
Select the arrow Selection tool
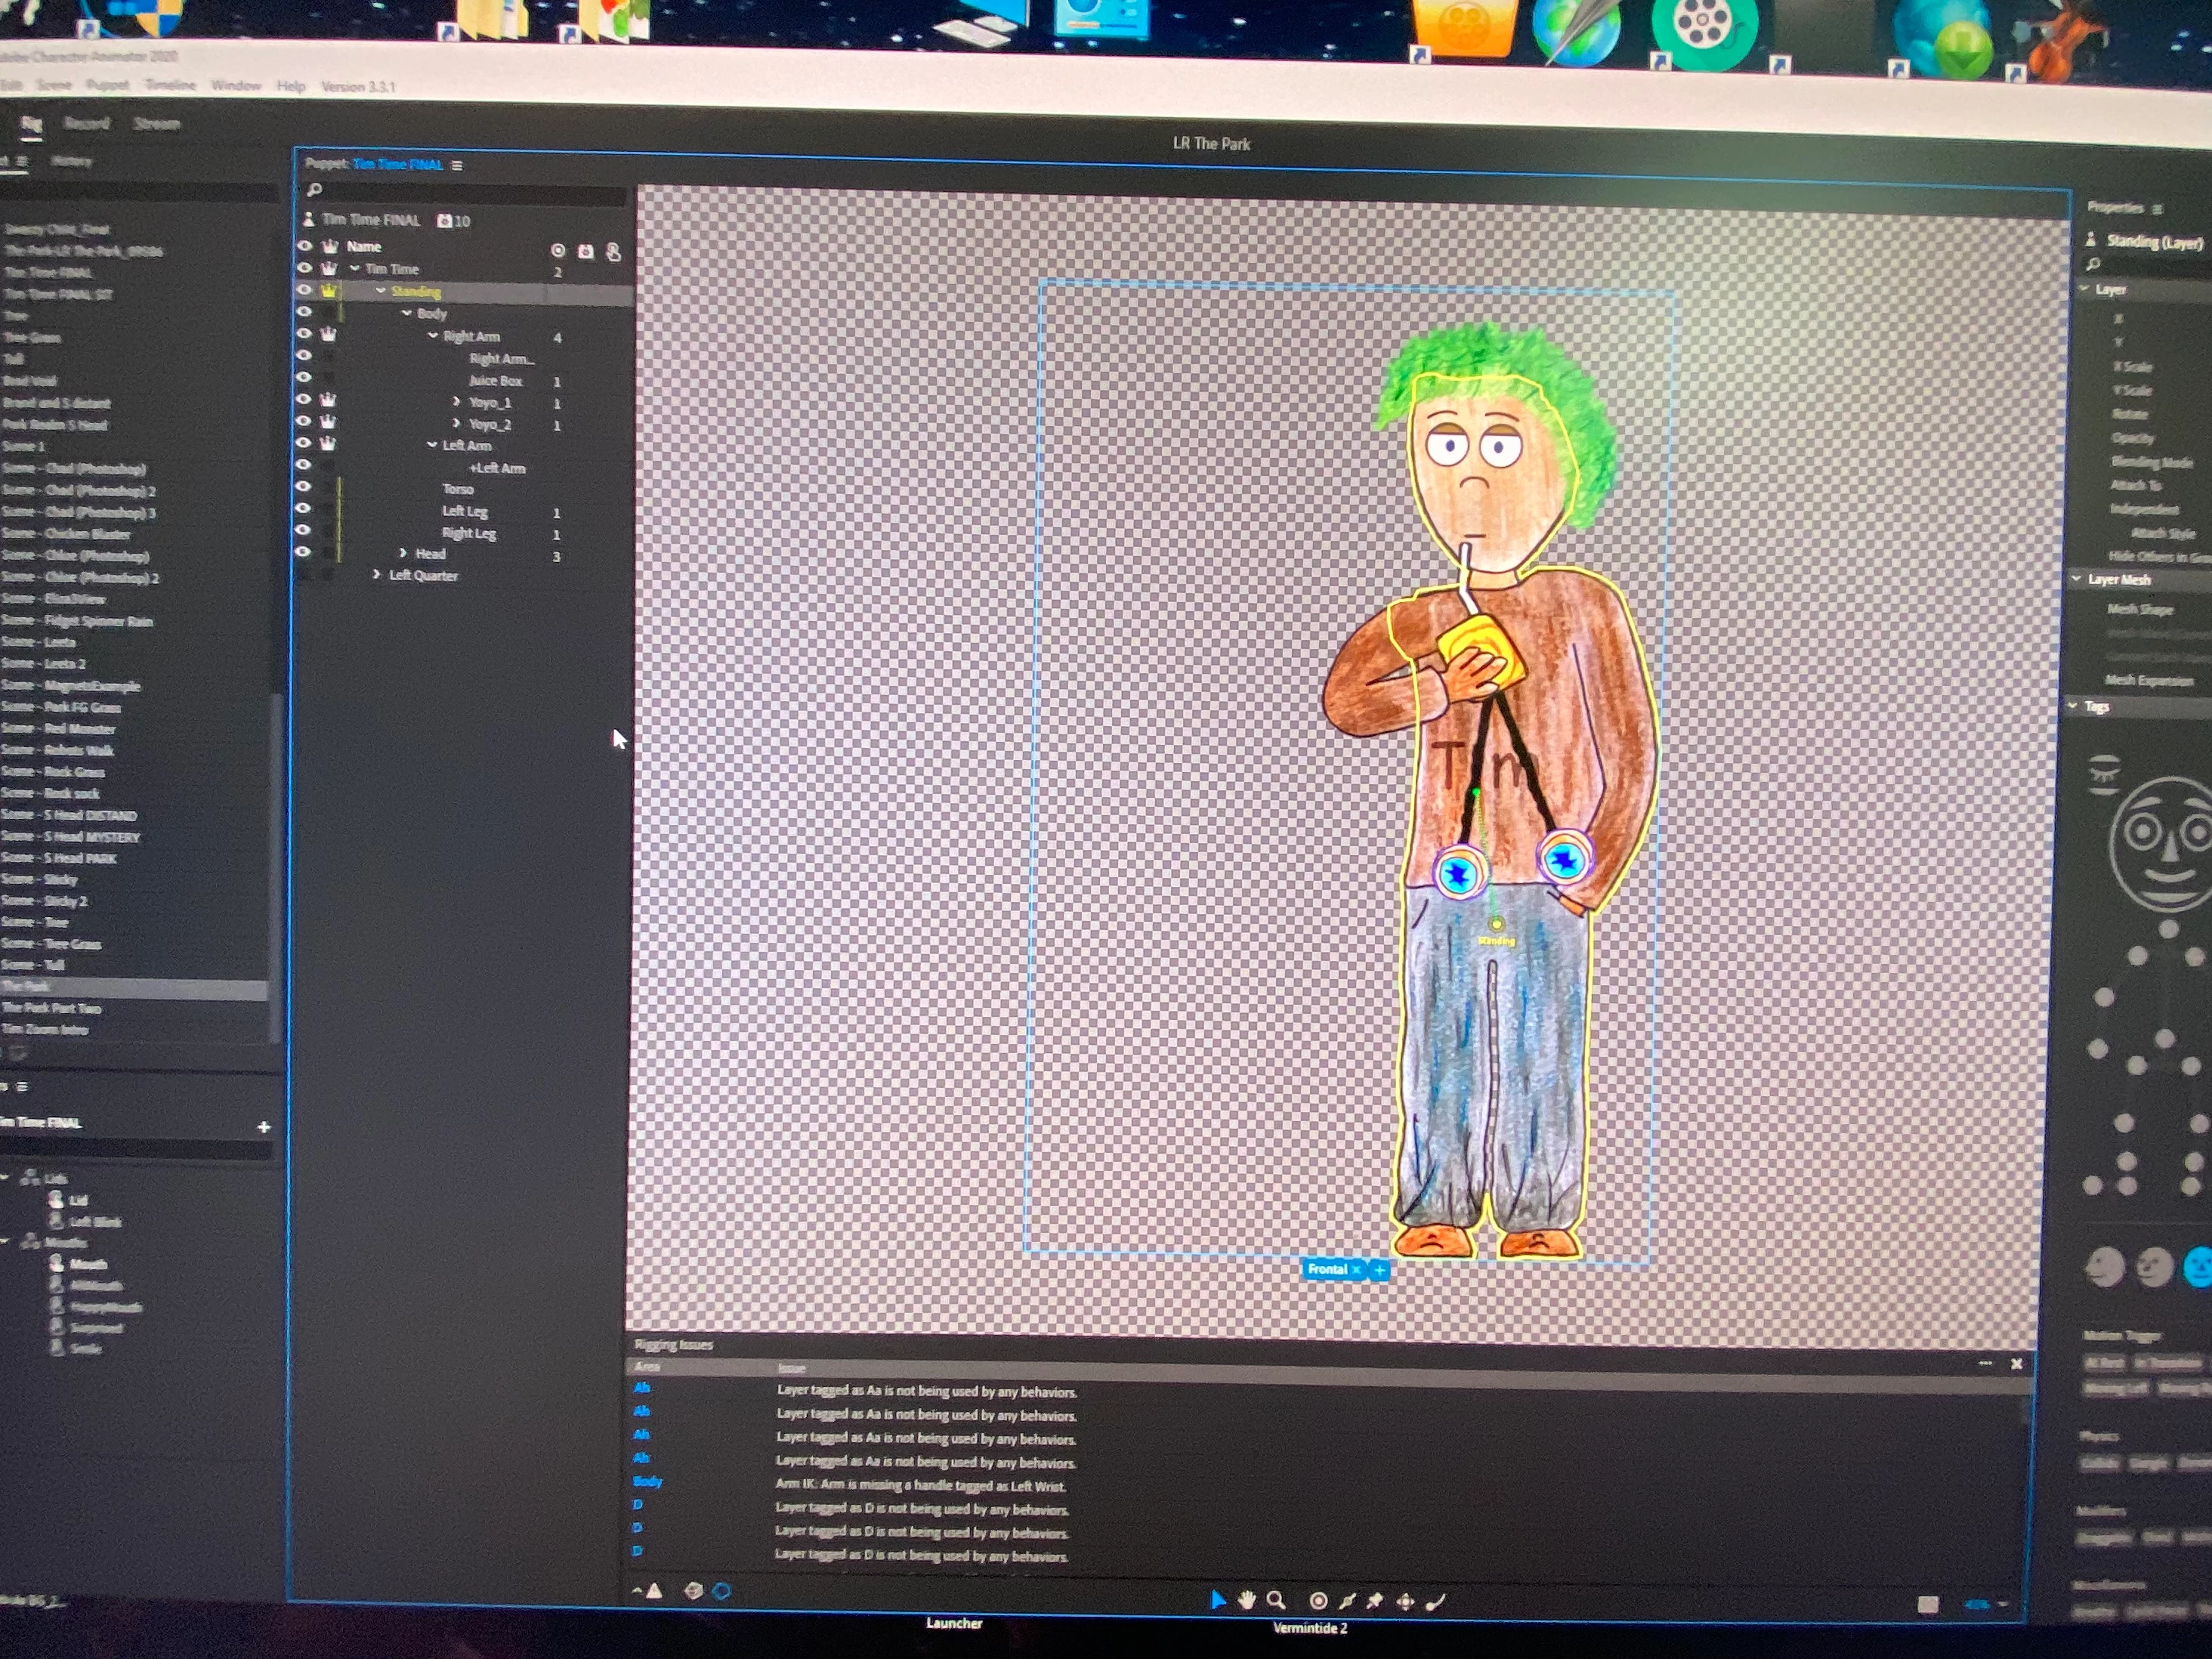[1217, 1601]
